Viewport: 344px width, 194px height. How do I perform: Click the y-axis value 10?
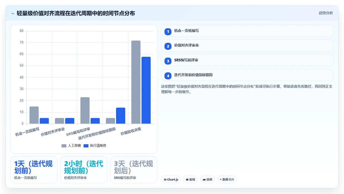[x=21, y=112]
